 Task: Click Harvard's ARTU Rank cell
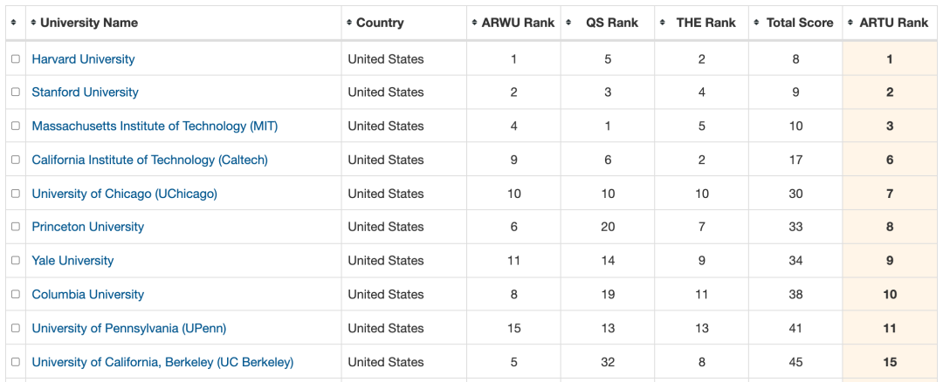pyautogui.click(x=890, y=58)
